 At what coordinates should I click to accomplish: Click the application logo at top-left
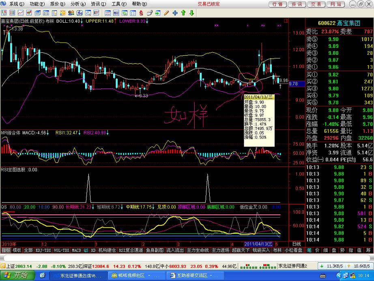coord(3,4)
